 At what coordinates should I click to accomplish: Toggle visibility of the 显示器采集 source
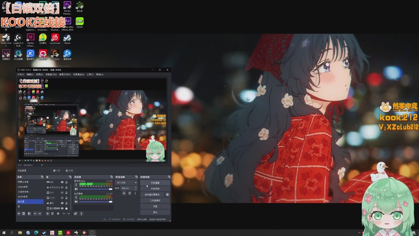tap(62, 208)
